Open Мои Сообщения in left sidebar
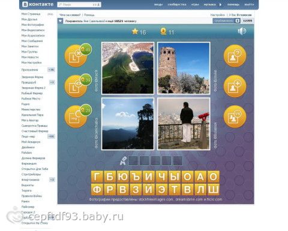The height and width of the screenshot is (231, 288). pos(32,41)
